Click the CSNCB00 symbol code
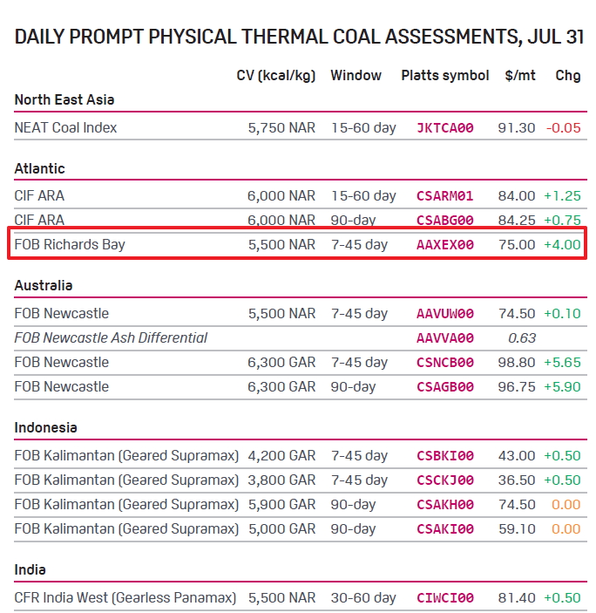The width and height of the screenshot is (596, 613). click(445, 363)
